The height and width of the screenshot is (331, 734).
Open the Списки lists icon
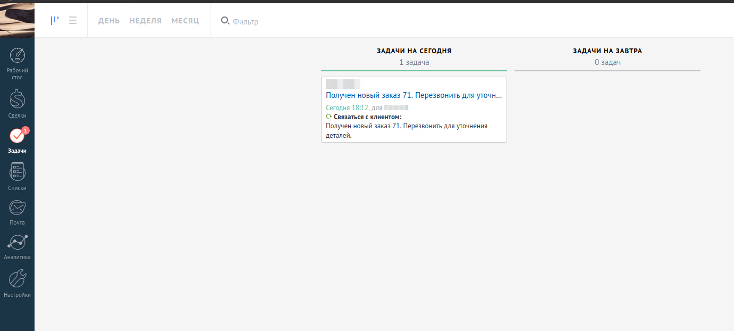[17, 172]
